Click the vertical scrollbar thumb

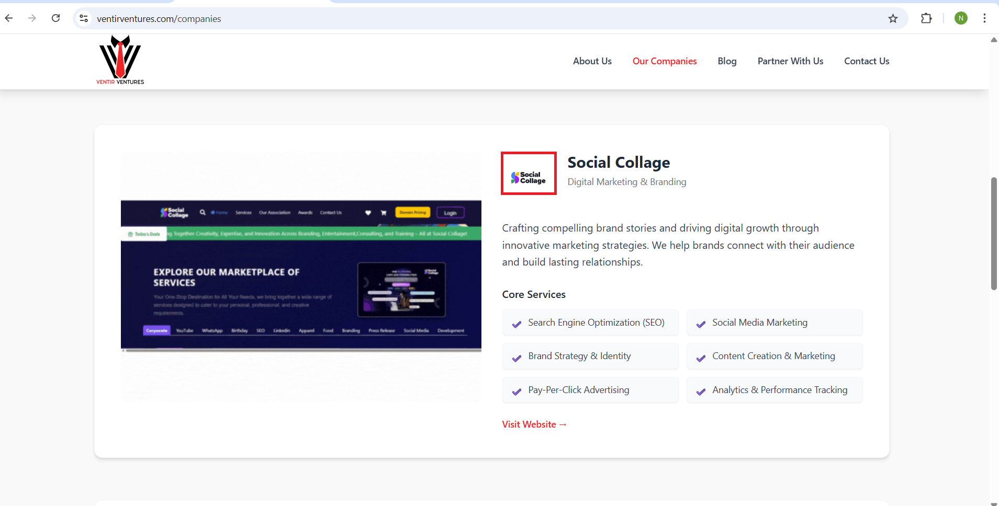point(994,233)
